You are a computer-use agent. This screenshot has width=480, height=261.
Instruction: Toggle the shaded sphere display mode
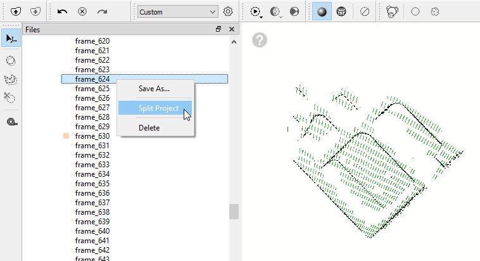tap(322, 11)
